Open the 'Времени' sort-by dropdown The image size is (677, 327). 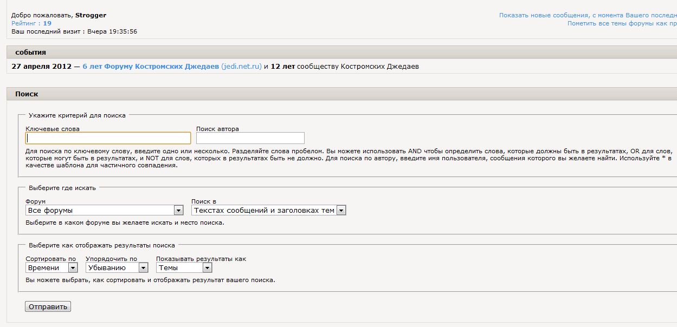[x=51, y=267]
